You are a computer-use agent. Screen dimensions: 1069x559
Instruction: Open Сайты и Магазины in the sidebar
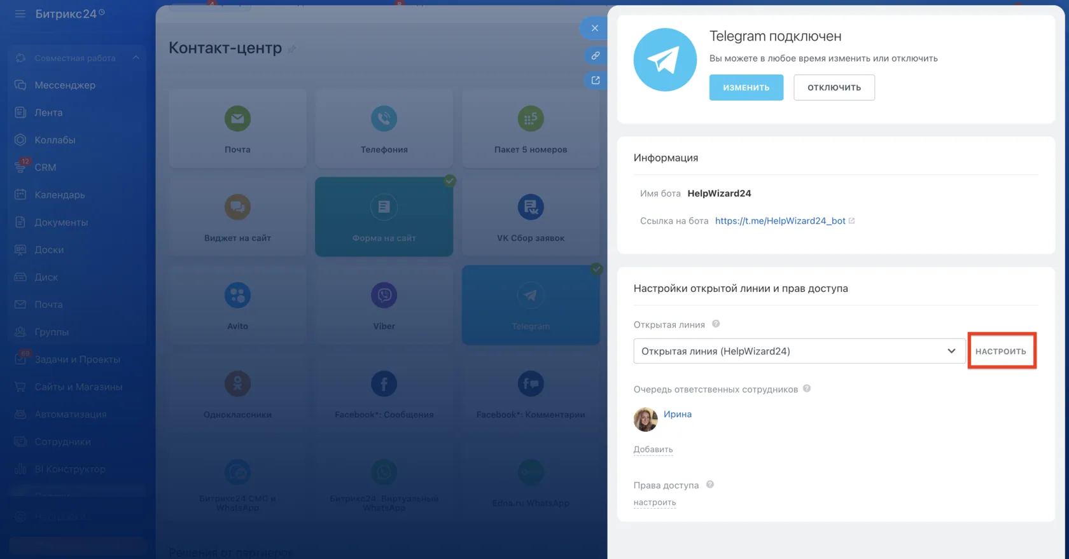tap(78, 387)
